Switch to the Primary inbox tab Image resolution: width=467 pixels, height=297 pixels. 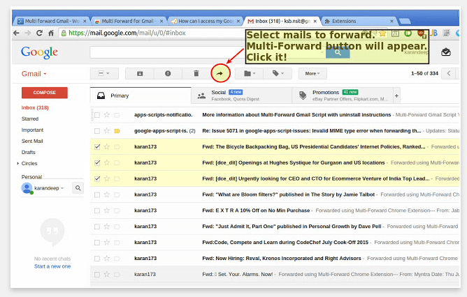click(141, 96)
